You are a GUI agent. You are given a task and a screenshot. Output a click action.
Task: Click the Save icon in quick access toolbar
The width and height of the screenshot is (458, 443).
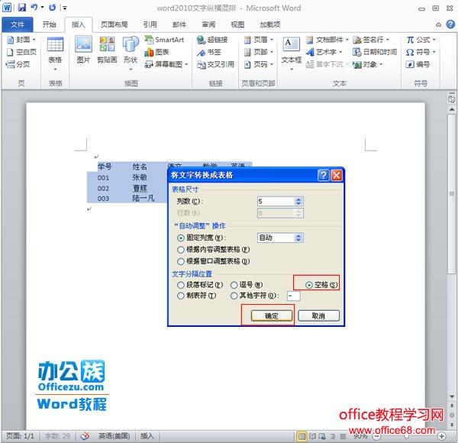point(21,8)
